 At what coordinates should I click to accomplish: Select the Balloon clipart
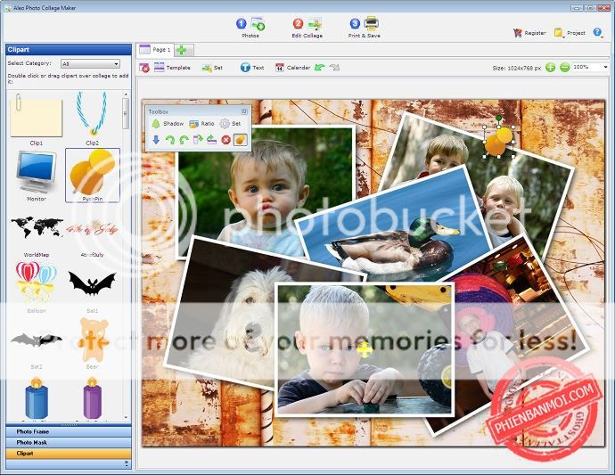pyautogui.click(x=36, y=287)
